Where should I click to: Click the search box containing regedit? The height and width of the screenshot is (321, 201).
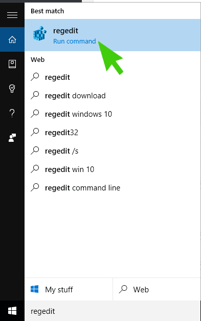pyautogui.click(x=113, y=311)
